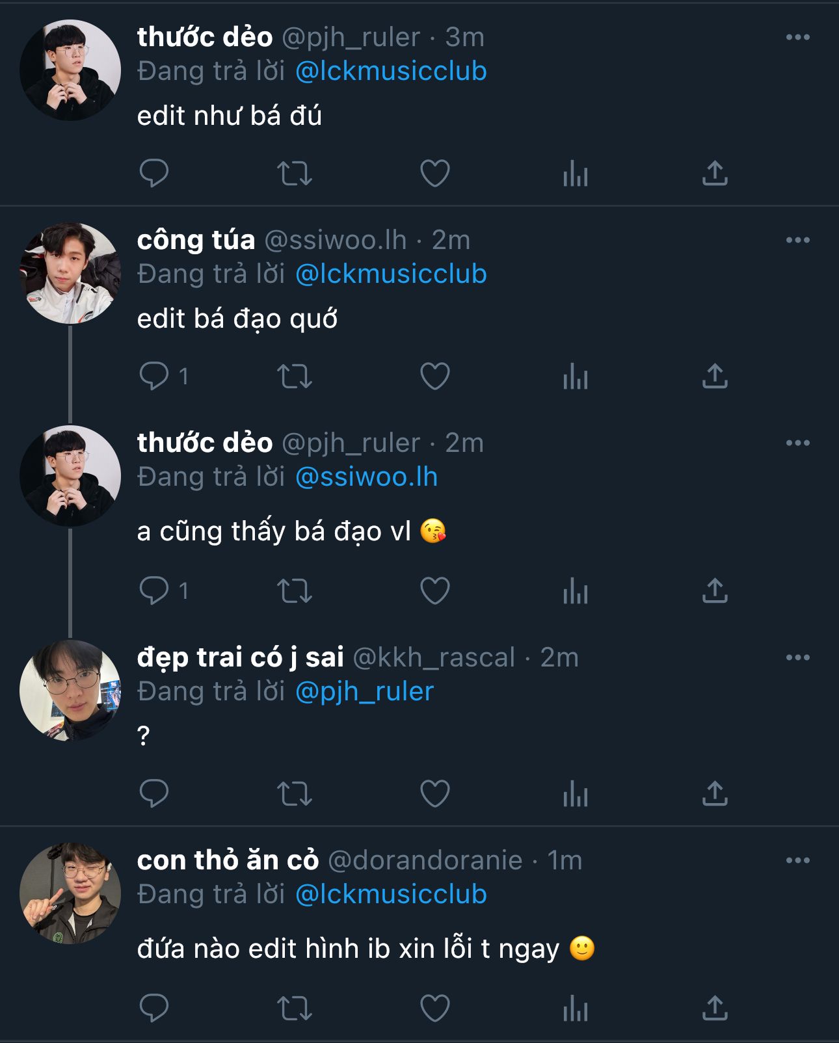Reply to con thỏ ăn cỏ's tweet
Viewport: 839px width, 1043px height.
pos(154,1009)
